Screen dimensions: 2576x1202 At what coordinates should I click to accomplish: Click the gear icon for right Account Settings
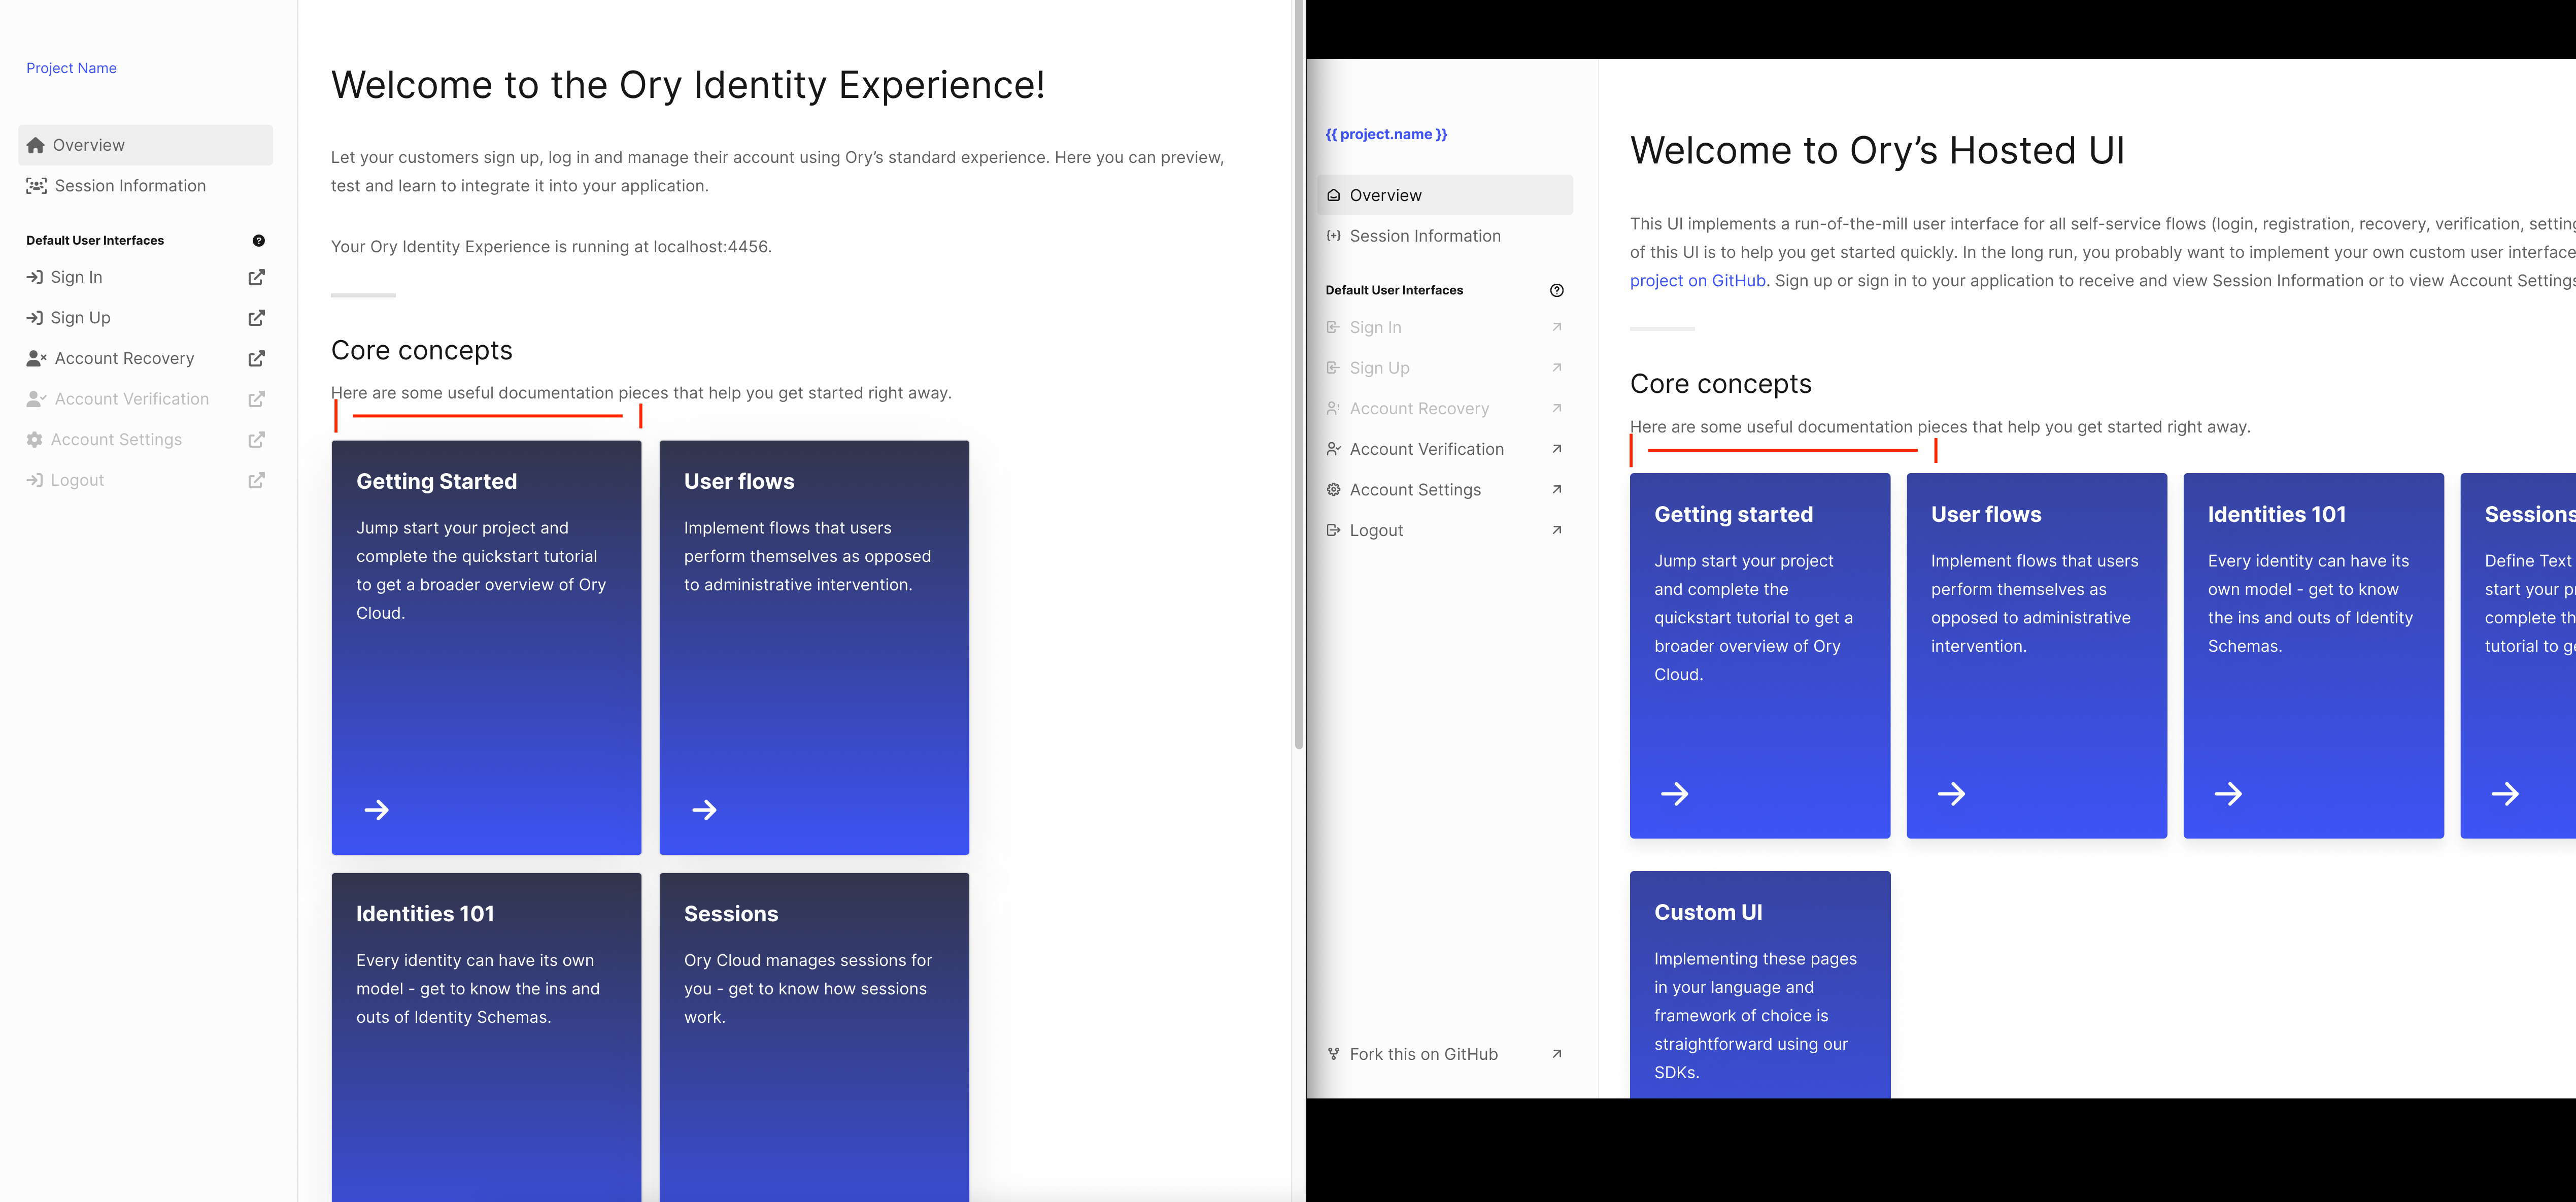click(x=1333, y=490)
